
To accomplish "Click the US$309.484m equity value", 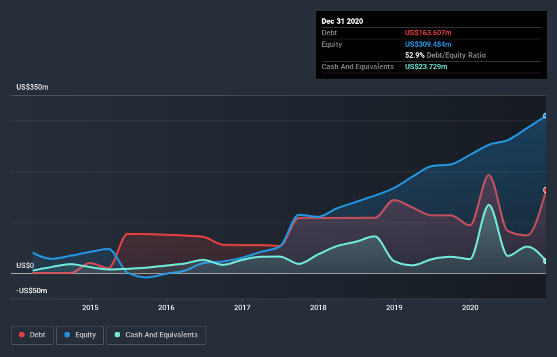I will [428, 44].
